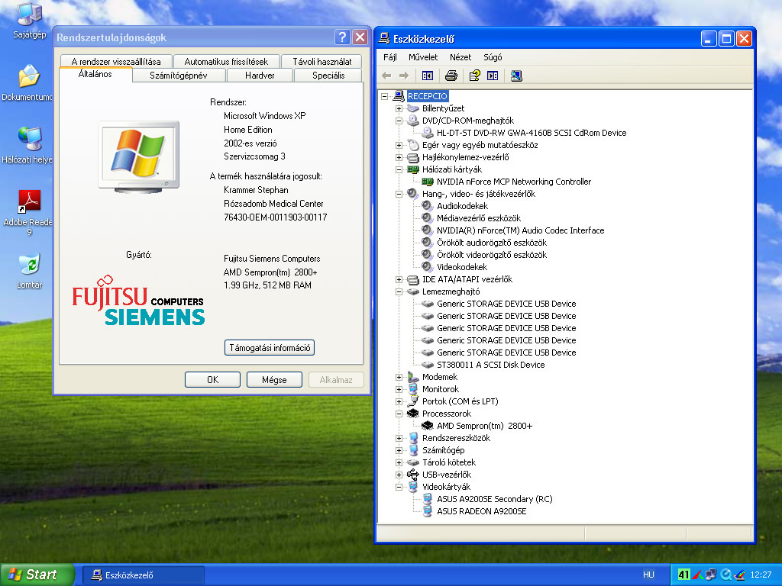782x586 pixels.
Task: Click the Forward arrow in Eszközkezelő toolbar
Action: click(404, 76)
